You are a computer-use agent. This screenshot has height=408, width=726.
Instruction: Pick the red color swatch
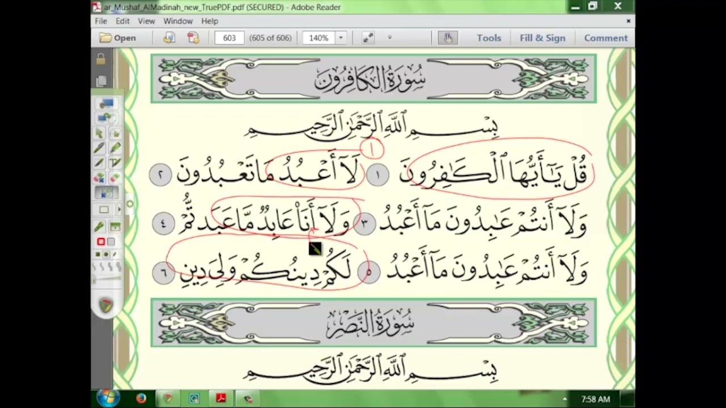(x=101, y=242)
